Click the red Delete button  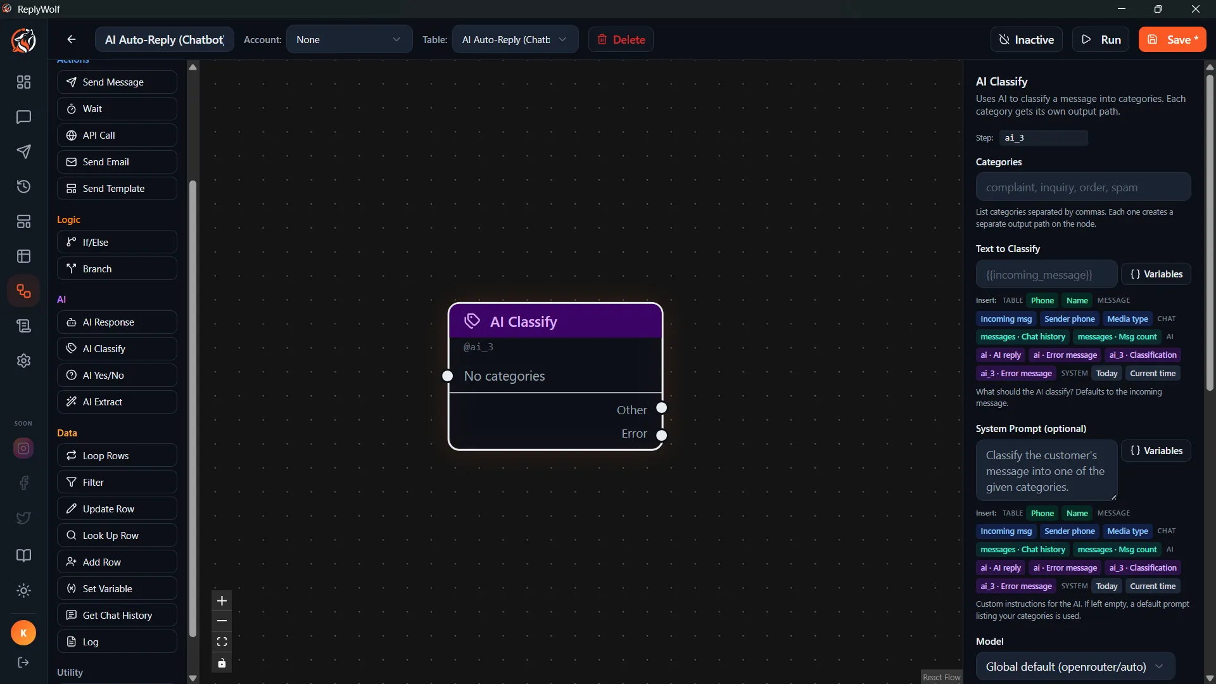(621, 39)
